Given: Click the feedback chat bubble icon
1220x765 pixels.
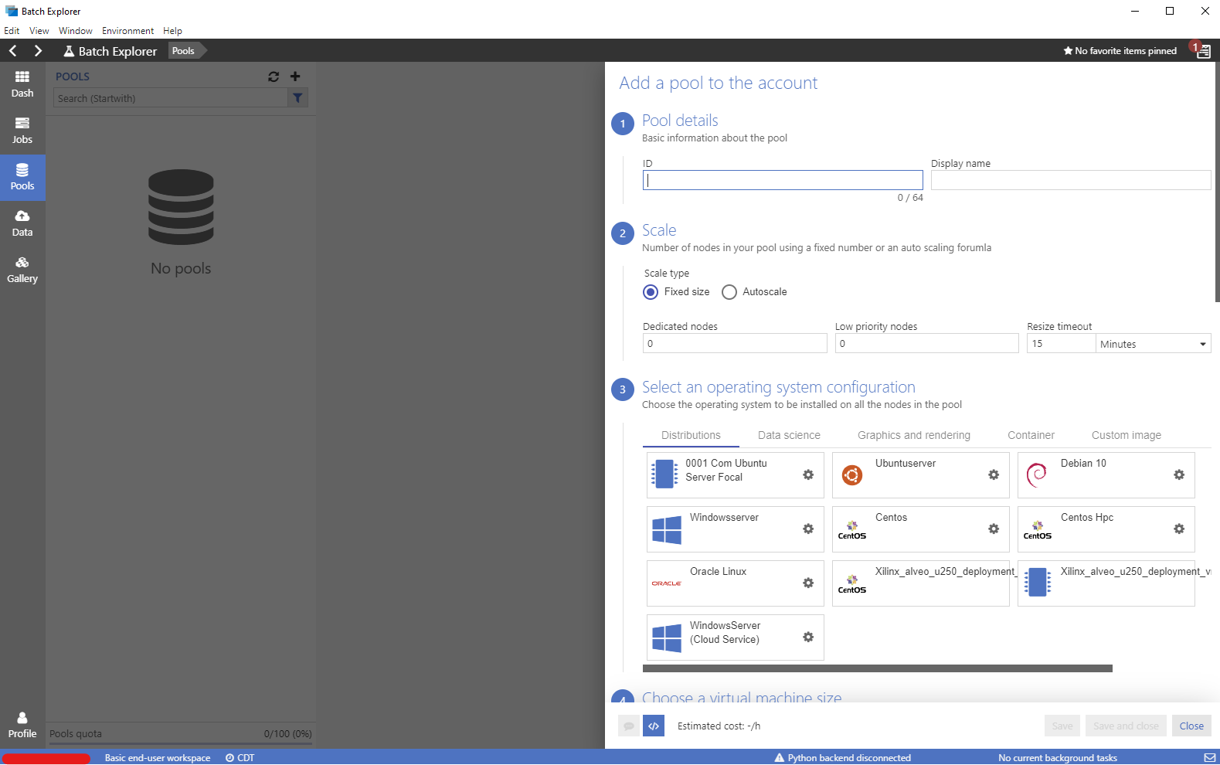Looking at the screenshot, I should tap(629, 726).
